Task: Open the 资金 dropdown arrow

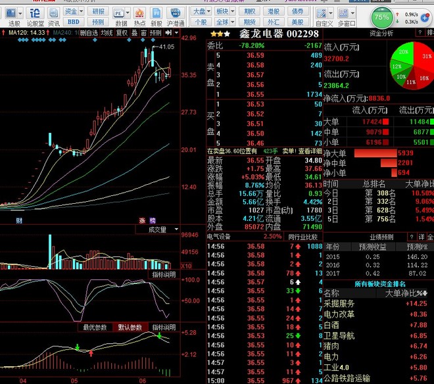Action: 81,11
